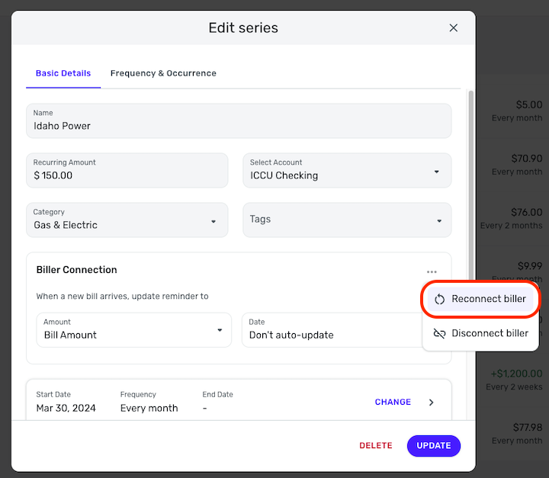Click the Name field containing Idaho Power

(239, 120)
